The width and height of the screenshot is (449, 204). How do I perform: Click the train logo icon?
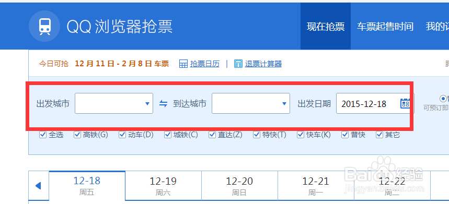pos(44,26)
